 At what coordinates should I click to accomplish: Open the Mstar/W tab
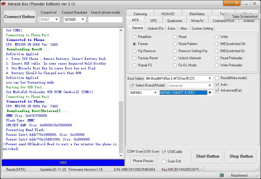point(197,21)
